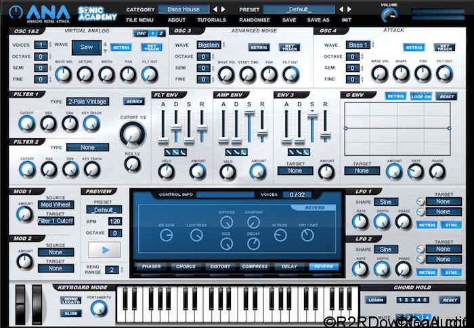Click the OSC 4 Shape knob

[x=401, y=73]
